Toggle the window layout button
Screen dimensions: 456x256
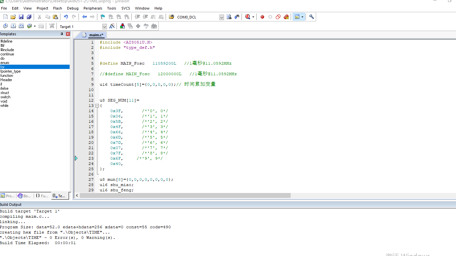pos(297,17)
